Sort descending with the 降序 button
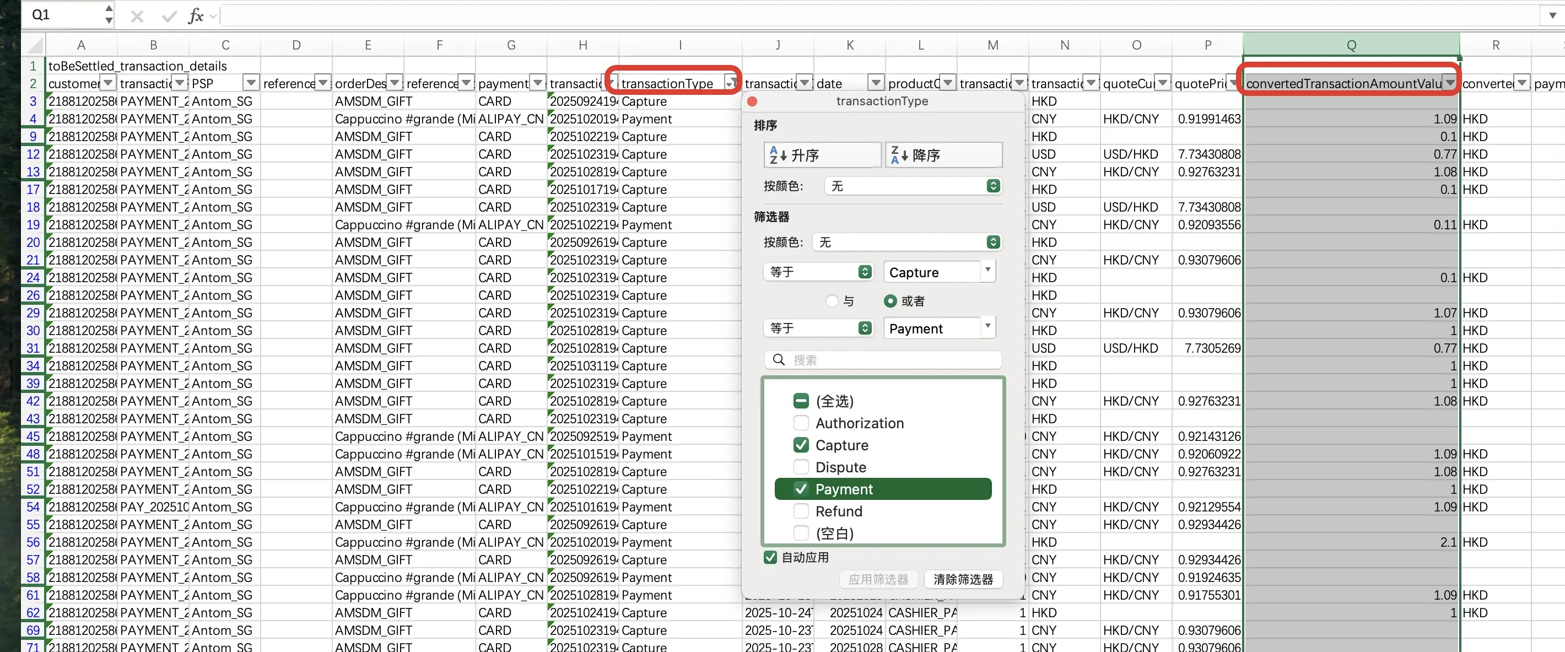Viewport: 1565px width, 652px height. [943, 155]
